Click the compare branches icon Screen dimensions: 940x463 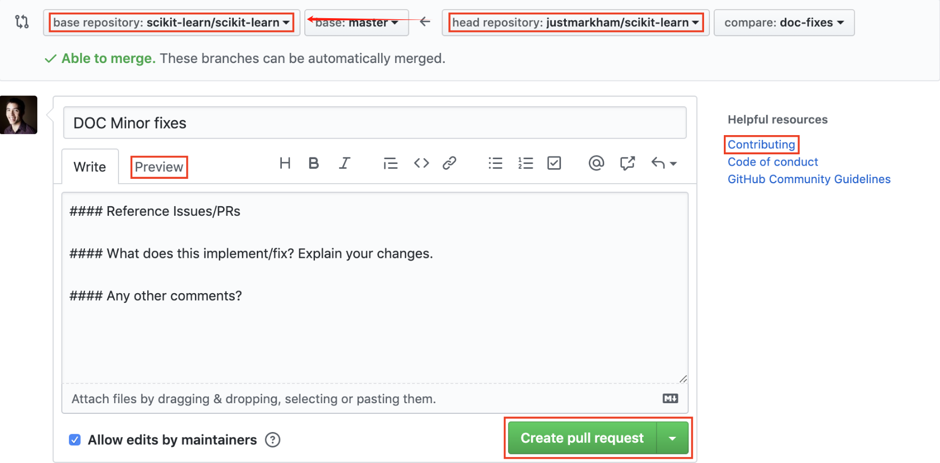(x=22, y=22)
